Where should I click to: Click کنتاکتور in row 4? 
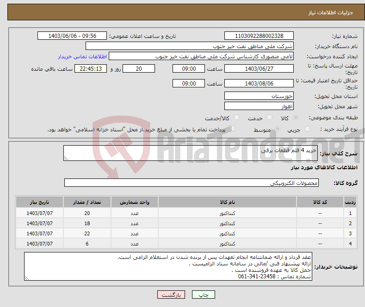click(x=227, y=244)
